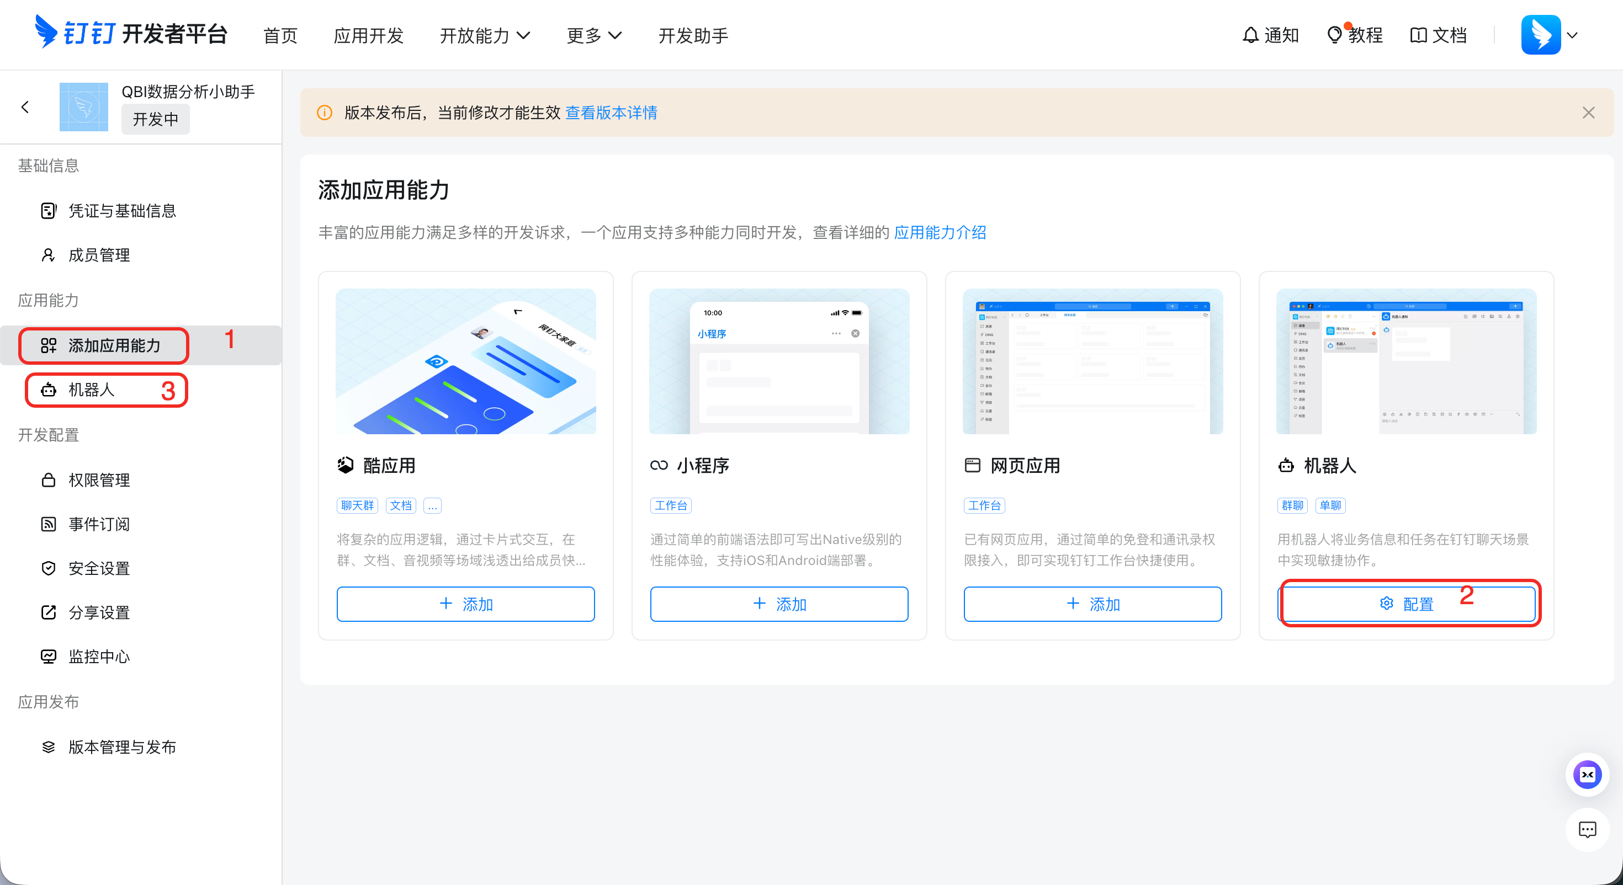Screen dimensions: 1623x885
Task: Click the 小程序 infinity icon
Action: pos(659,466)
